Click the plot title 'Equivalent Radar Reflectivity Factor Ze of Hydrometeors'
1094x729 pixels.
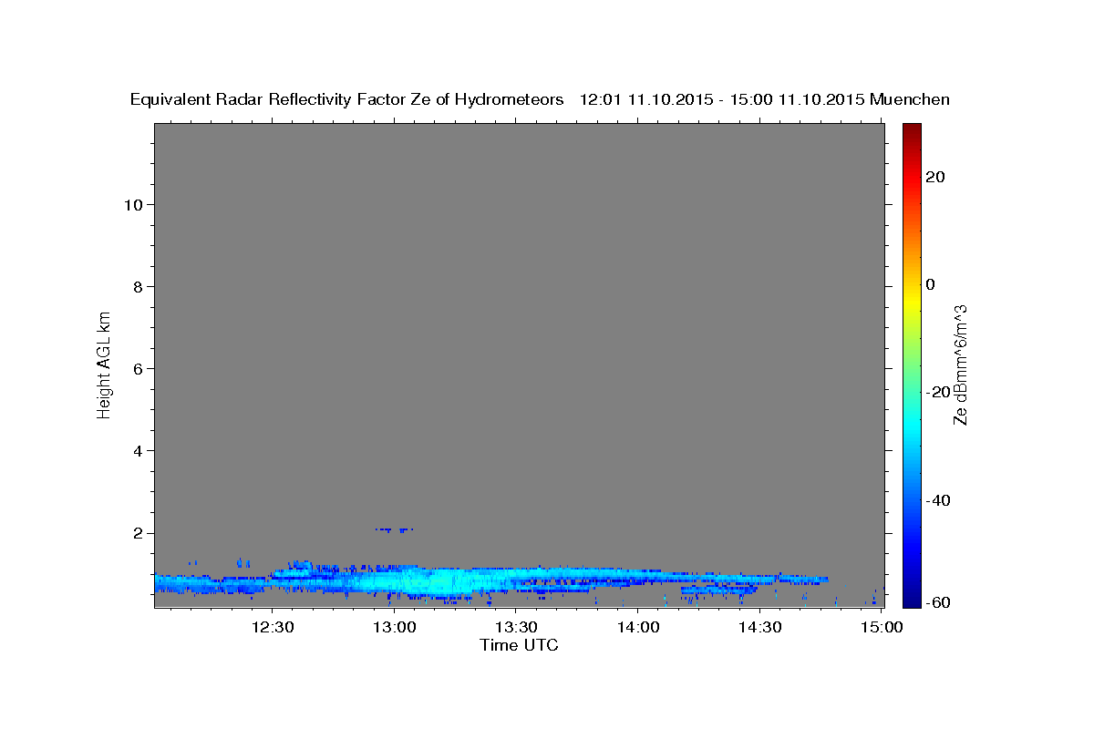tap(347, 99)
